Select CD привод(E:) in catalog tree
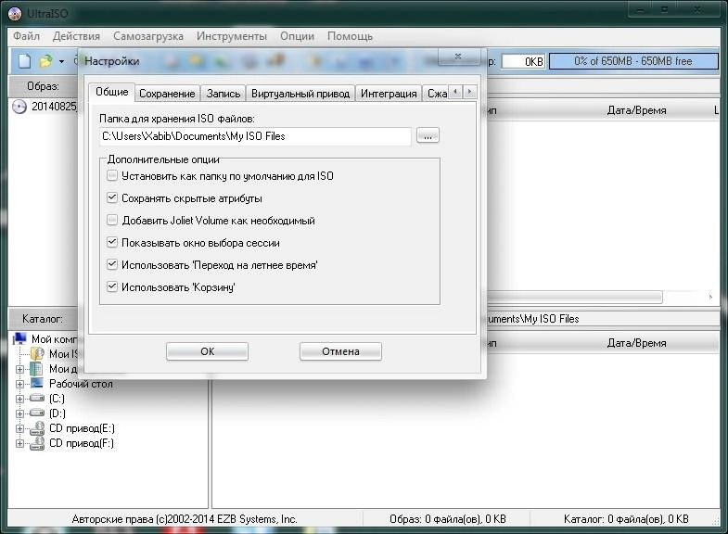728x534 pixels. point(82,428)
